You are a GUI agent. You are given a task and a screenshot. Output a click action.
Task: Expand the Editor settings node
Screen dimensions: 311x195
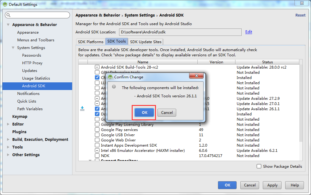click(8, 124)
